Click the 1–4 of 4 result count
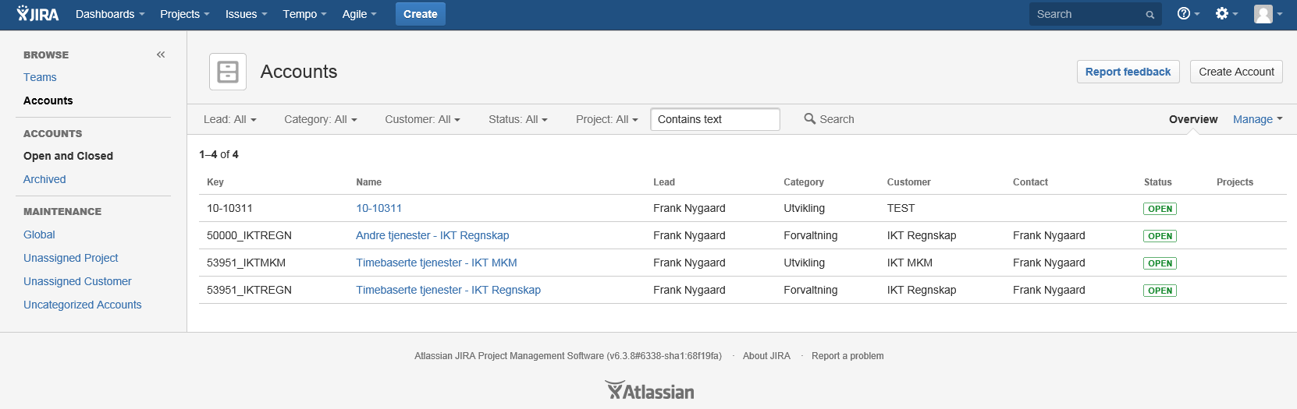Image resolution: width=1297 pixels, height=409 pixels. (219, 154)
